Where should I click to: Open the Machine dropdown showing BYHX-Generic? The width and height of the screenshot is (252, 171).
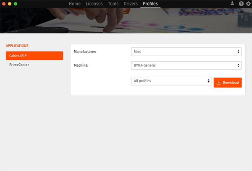click(x=186, y=65)
